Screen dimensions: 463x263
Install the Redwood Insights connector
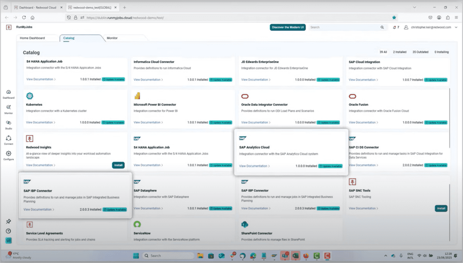(x=118, y=165)
